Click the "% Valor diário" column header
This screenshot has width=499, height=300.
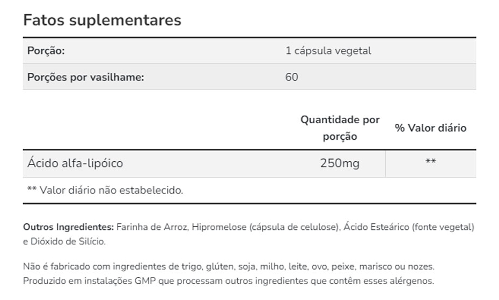point(430,127)
